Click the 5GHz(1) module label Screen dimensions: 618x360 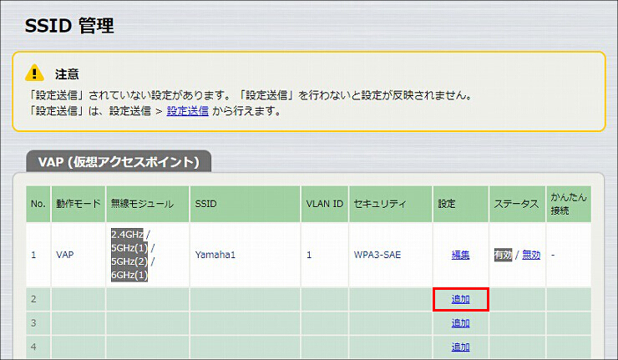[129, 248]
